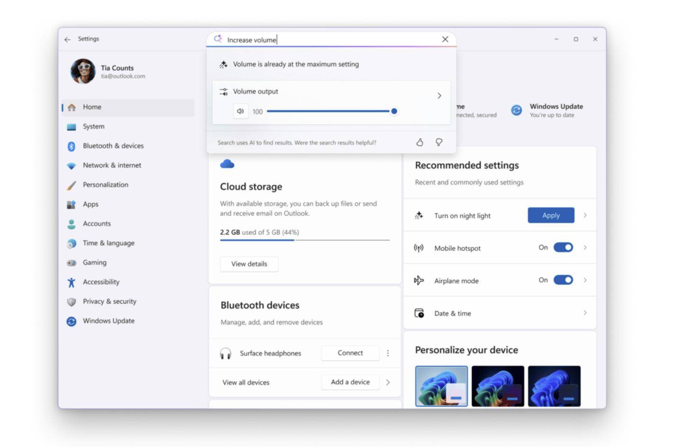Clear the search box with X icon
This screenshot has width=682, height=447.
445,39
